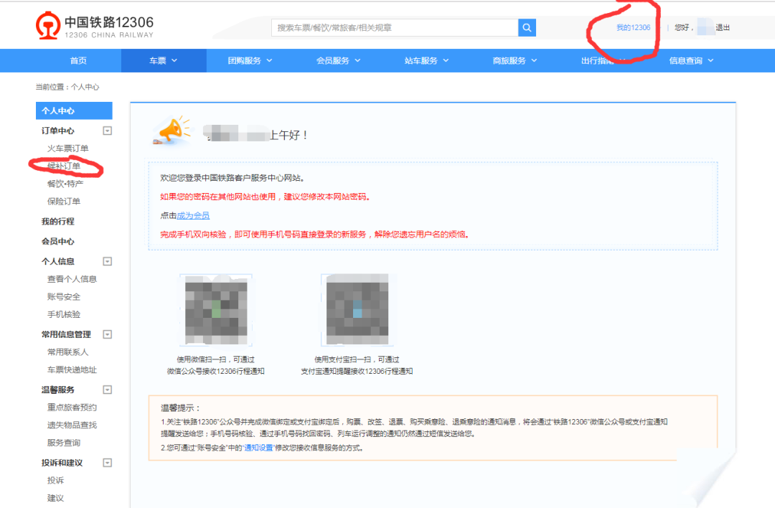Collapse the 常用信息管理 sidebar section

[108, 334]
